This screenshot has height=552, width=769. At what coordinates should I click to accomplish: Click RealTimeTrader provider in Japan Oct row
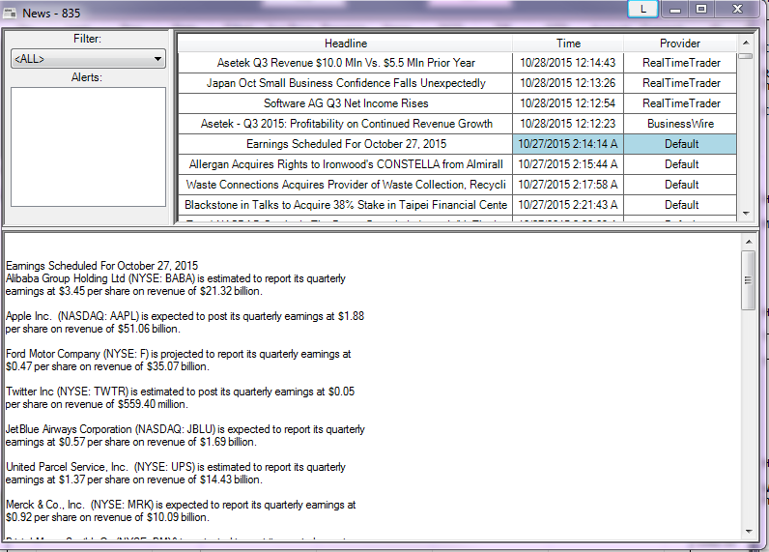click(x=680, y=83)
